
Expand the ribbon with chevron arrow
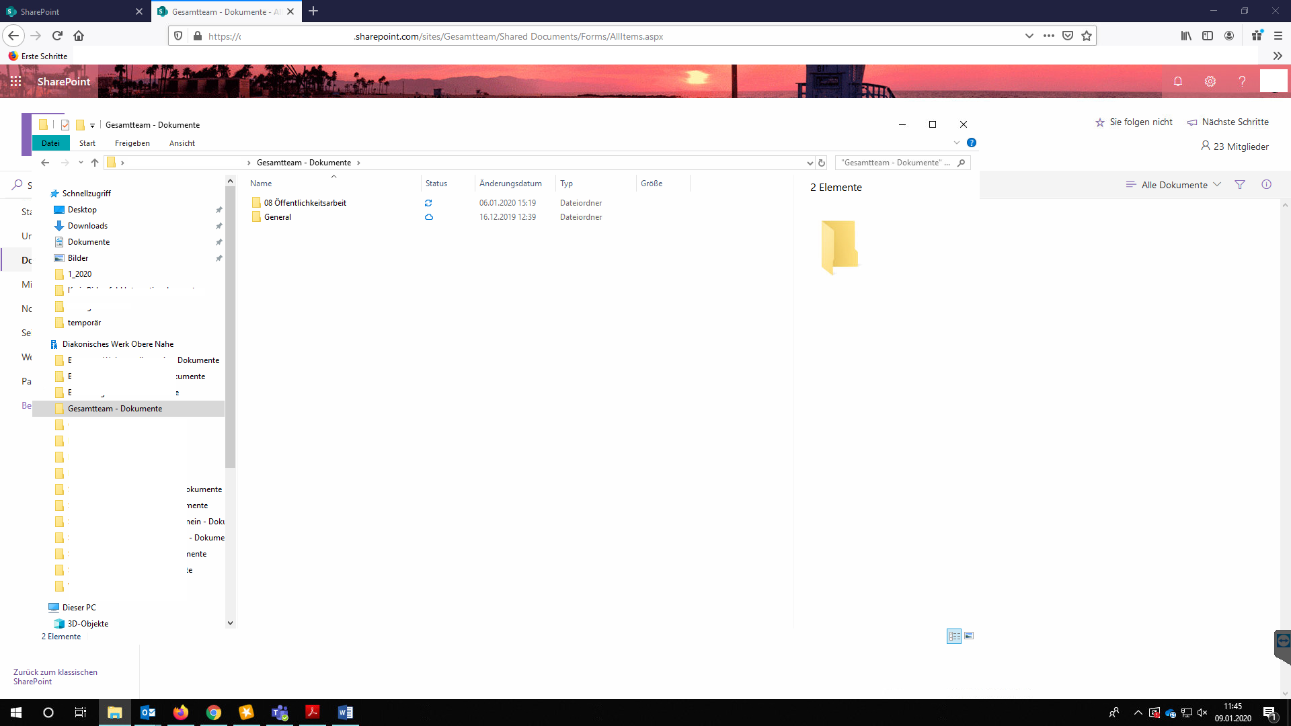click(x=957, y=143)
